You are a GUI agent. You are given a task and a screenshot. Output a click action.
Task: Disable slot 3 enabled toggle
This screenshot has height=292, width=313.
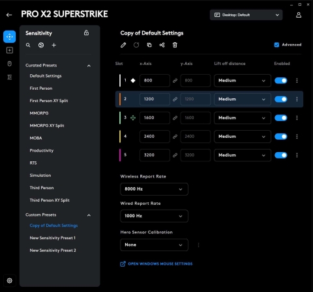tap(281, 118)
